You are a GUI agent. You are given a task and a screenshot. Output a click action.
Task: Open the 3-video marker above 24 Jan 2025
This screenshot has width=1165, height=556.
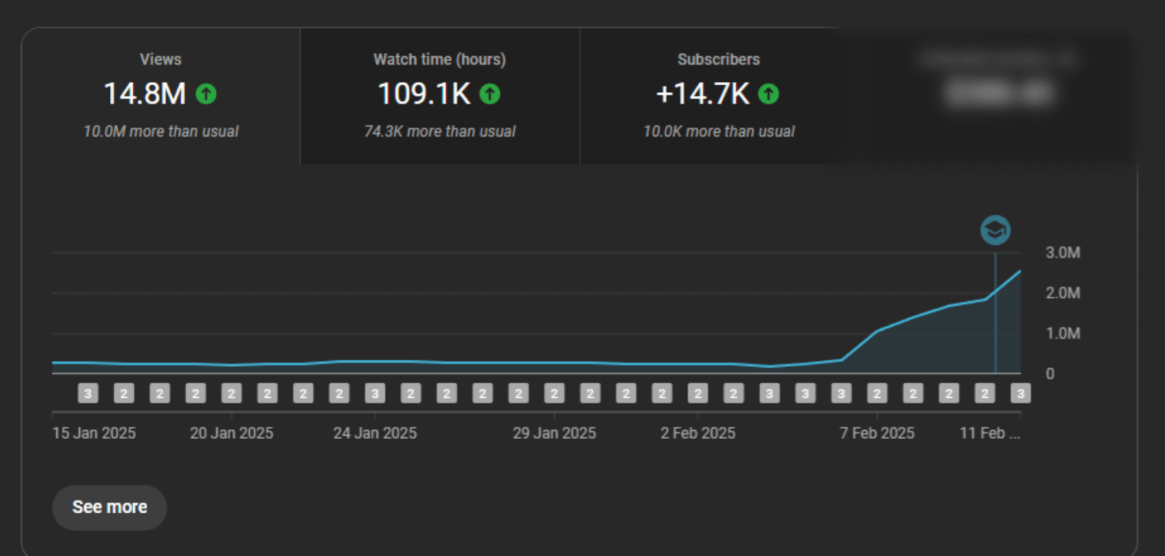[x=375, y=393]
